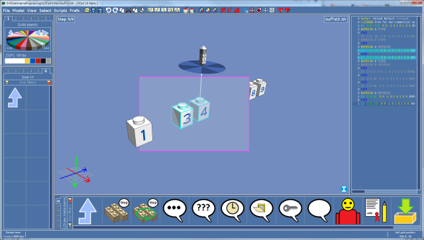Click the license certificate with pencil icon
424x240 pixels.
pos(376,211)
